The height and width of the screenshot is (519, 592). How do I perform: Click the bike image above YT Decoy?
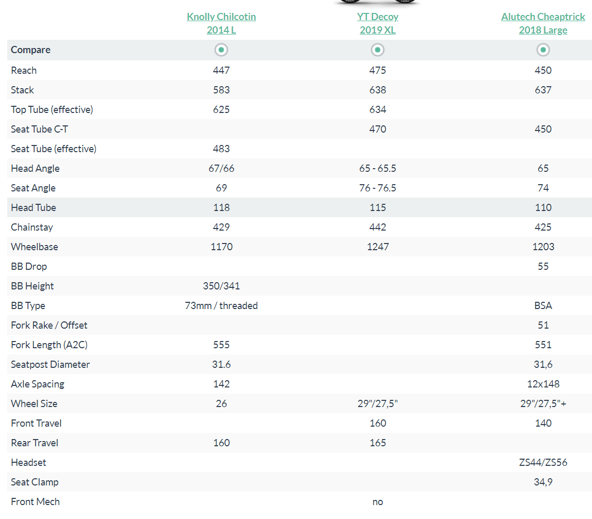(x=378, y=3)
